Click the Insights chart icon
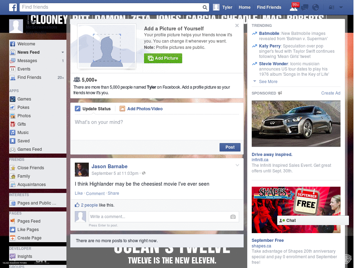Image resolution: width=358 pixels, height=268 pixels. click(13, 256)
